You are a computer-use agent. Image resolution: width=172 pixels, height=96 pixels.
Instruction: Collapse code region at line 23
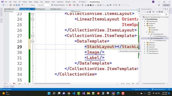pos(33,14)
